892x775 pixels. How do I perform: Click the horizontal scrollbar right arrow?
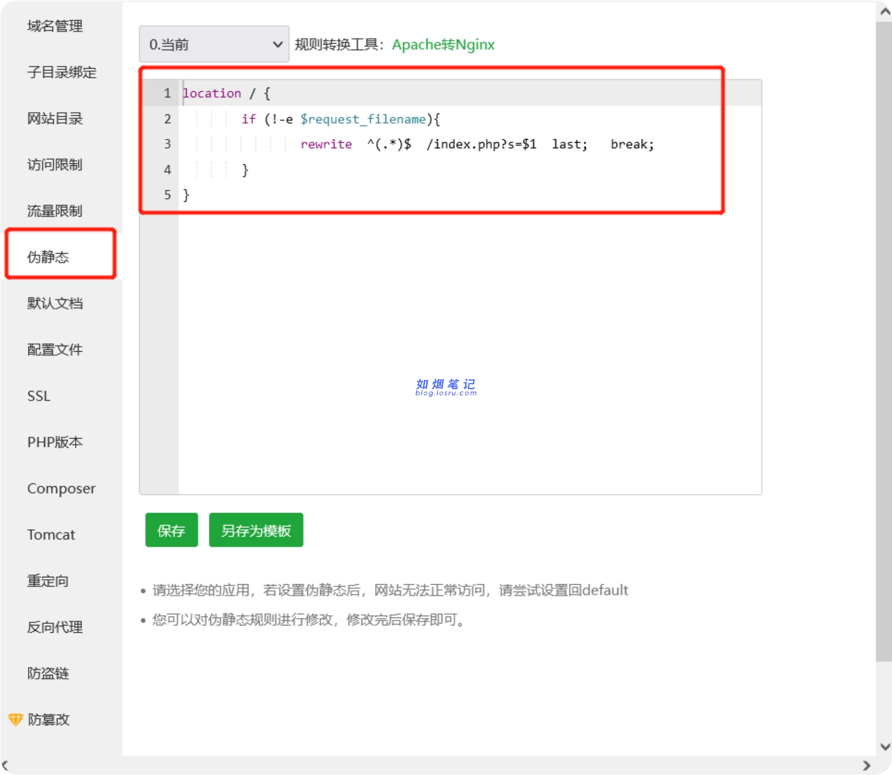point(867,766)
